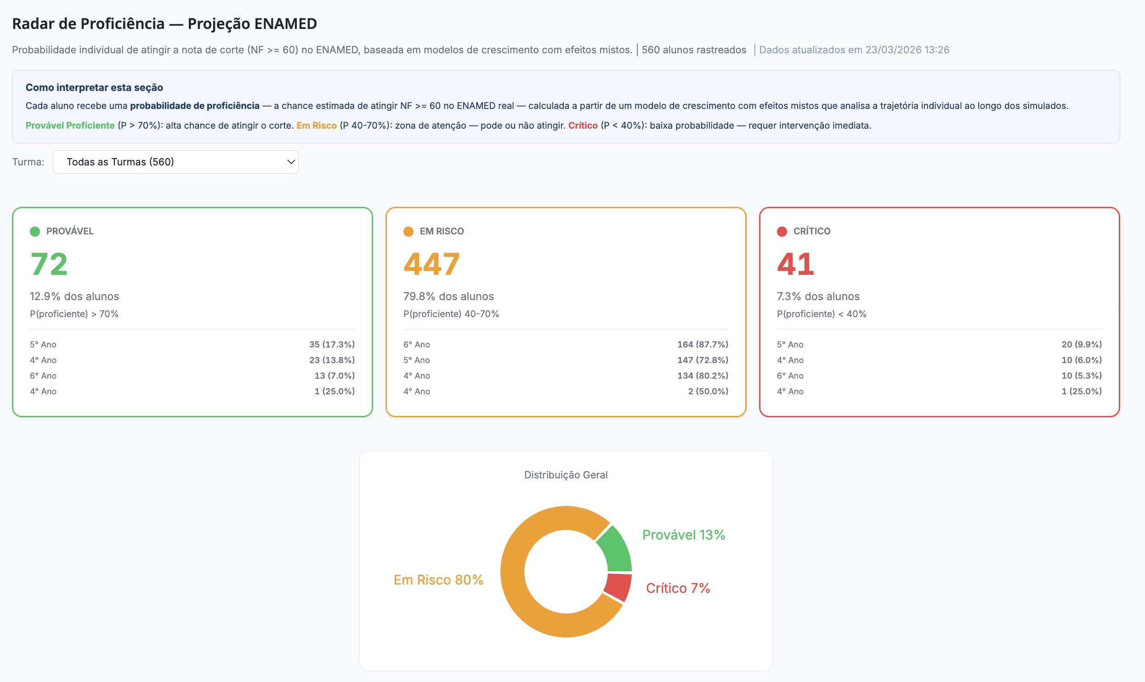
Task: Click the Como interpretar esta seção heading
Action: pyautogui.click(x=94, y=87)
